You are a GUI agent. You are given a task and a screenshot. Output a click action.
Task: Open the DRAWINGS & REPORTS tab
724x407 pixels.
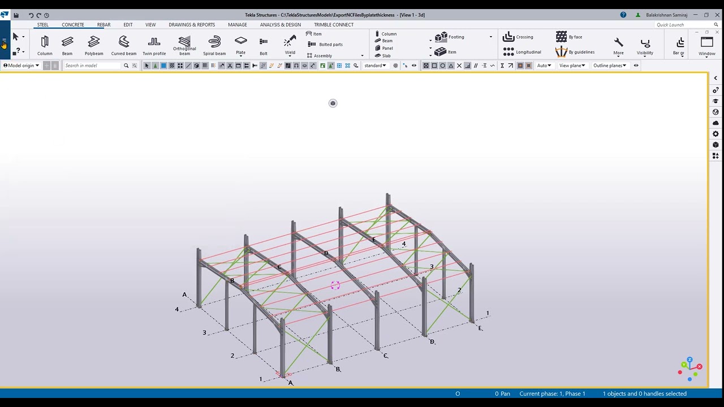tap(192, 25)
